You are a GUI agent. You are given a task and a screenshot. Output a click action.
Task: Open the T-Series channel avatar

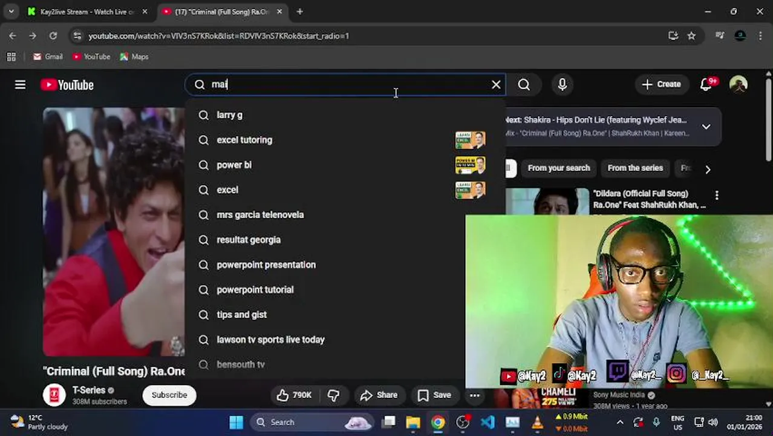click(x=54, y=395)
